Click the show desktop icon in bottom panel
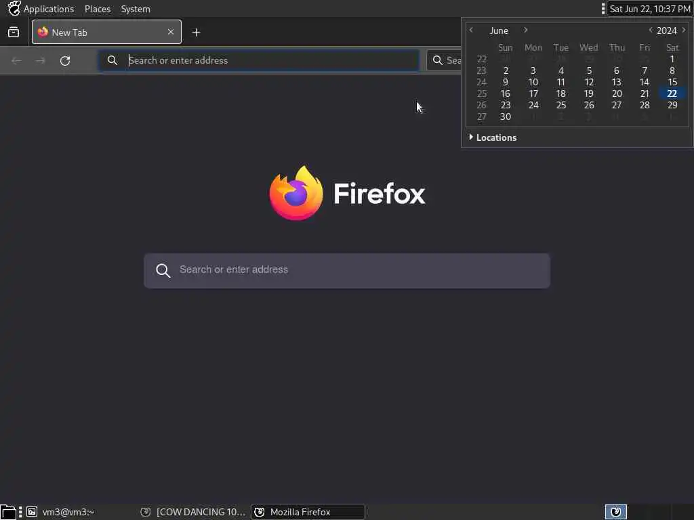 [x=7, y=512]
